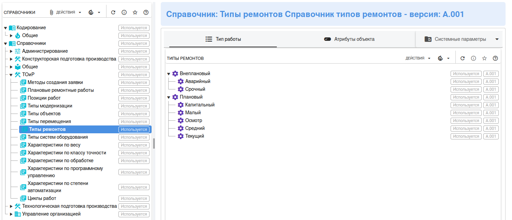The image size is (512, 220).
Task: Switch to the Атрибуты объекта tab
Action: [349, 39]
